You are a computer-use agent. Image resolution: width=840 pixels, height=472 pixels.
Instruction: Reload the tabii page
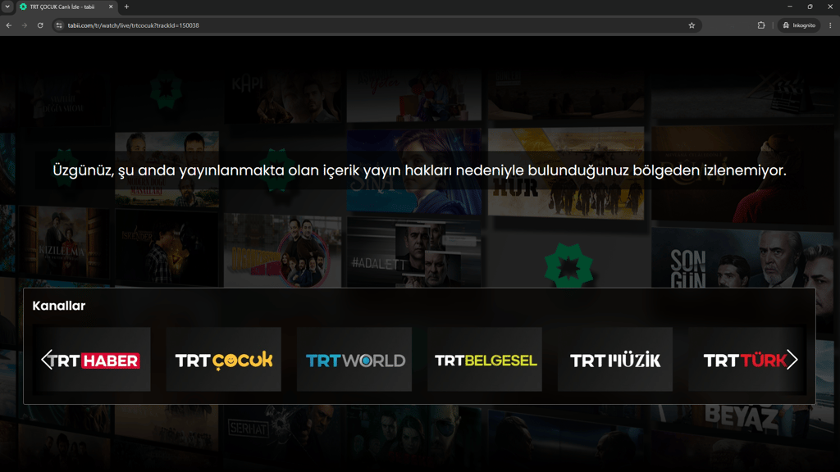[x=40, y=25]
